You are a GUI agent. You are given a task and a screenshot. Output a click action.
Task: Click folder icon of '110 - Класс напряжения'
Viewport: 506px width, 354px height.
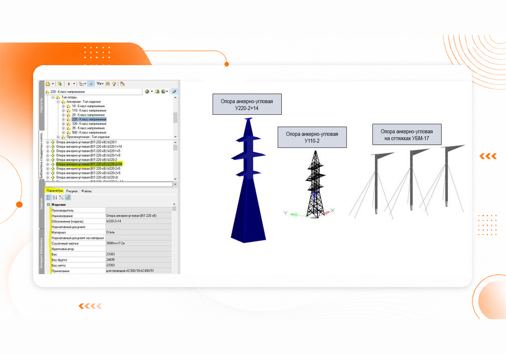tap(68, 111)
